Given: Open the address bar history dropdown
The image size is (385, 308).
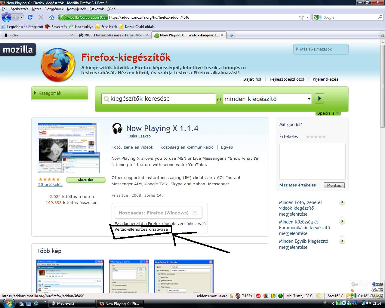Looking at the screenshot, I should 307,17.
